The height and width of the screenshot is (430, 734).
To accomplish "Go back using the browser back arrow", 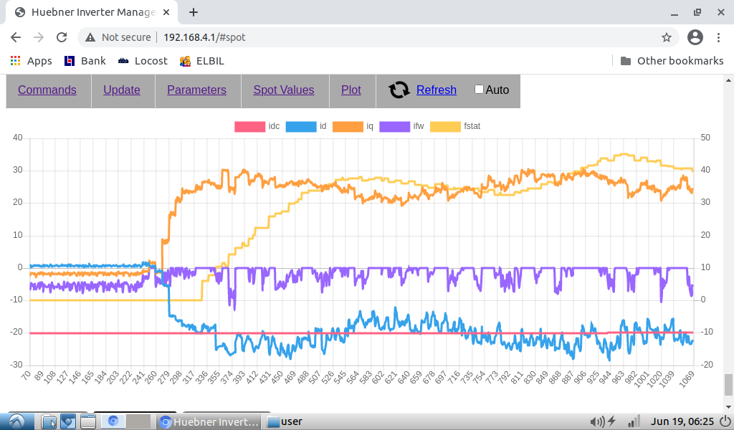I will point(16,37).
